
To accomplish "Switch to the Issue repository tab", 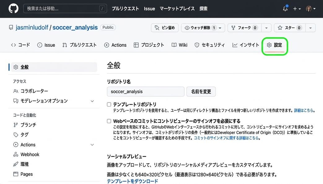I will coord(46,45).
